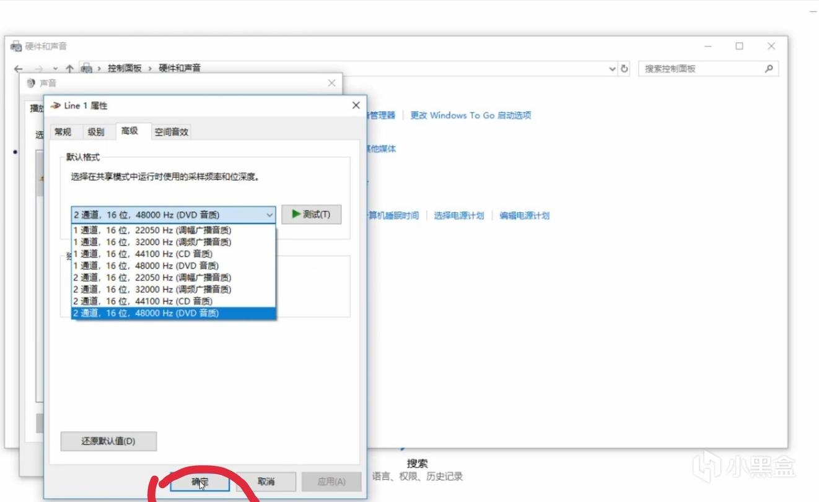Click the up arrow navigation button
819x502 pixels.
pos(69,69)
